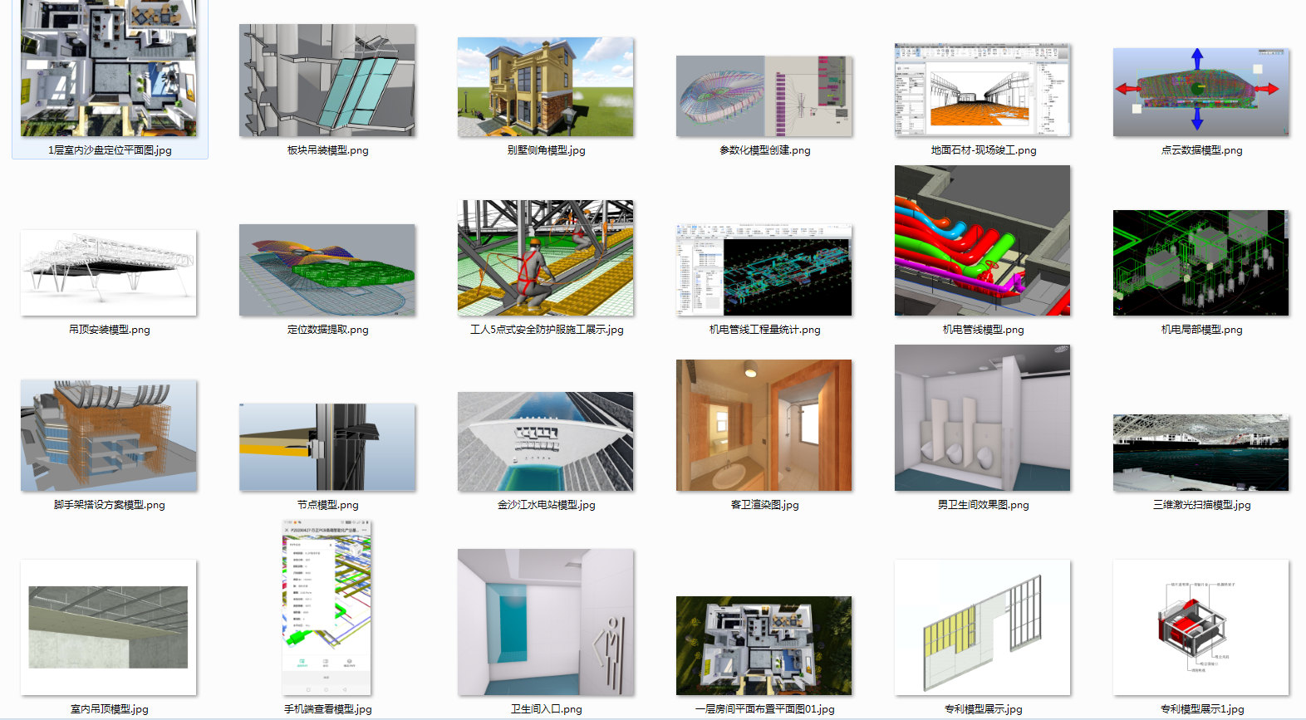The image size is (1306, 720).
Task: Select the 节点模型.png thumbnail
Action: tap(327, 447)
